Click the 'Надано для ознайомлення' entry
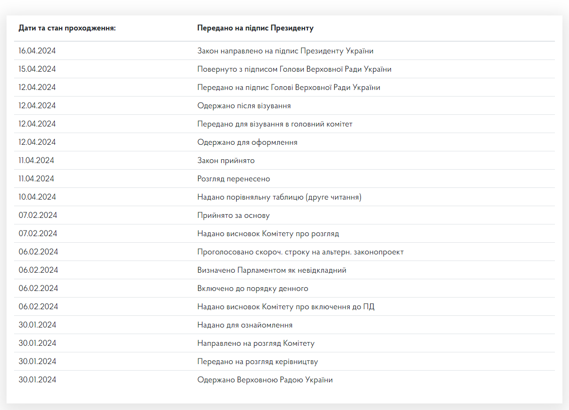569x410 pixels. (x=245, y=325)
